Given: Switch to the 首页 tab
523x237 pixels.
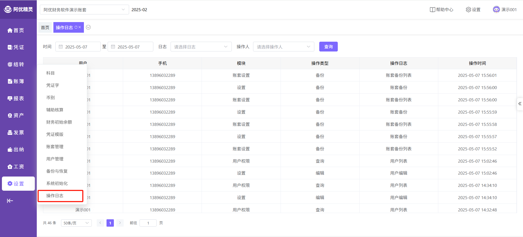Looking at the screenshot, I should [45, 28].
